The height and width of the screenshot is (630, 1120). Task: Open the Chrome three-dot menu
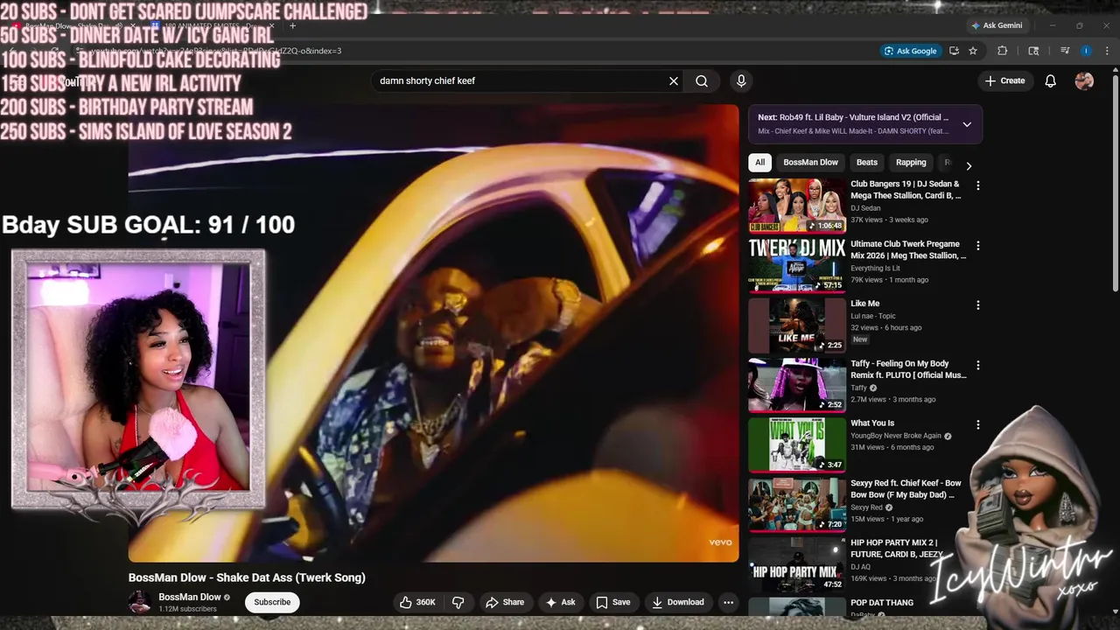1107,51
